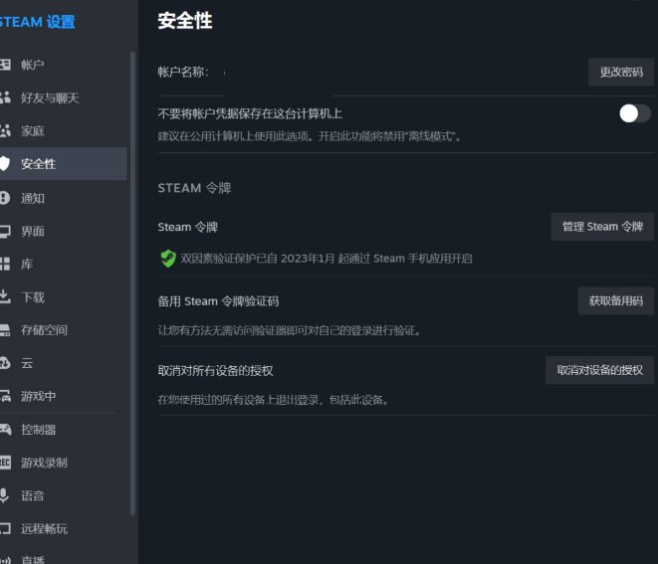658x564 pixels.
Task: Switch to the 家庭 settings page
Action: tap(64, 131)
